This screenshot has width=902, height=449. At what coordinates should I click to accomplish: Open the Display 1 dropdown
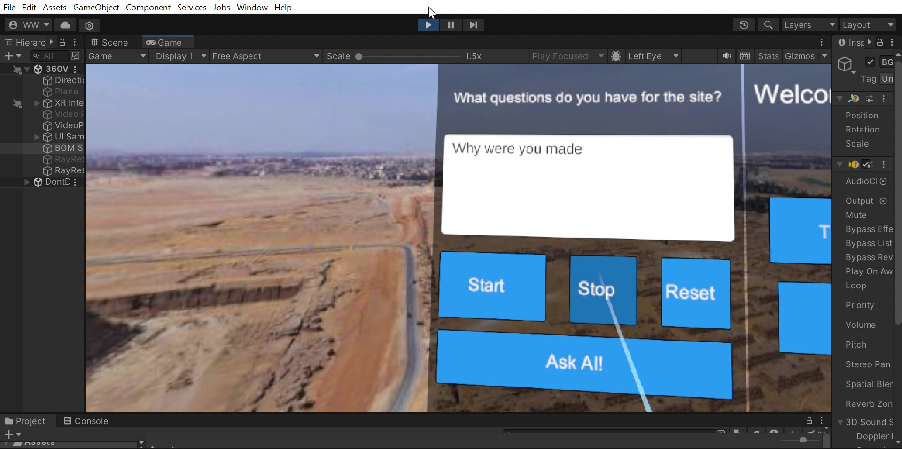pos(181,56)
